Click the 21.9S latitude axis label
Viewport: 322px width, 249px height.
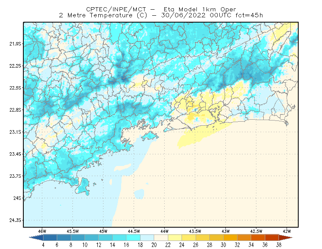[15, 44]
